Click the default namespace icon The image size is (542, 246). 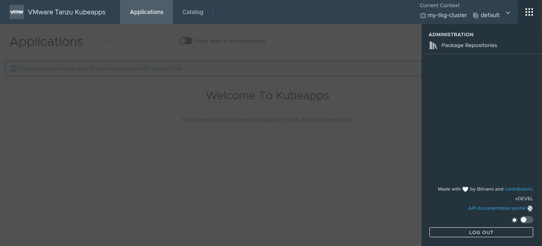[x=476, y=16]
